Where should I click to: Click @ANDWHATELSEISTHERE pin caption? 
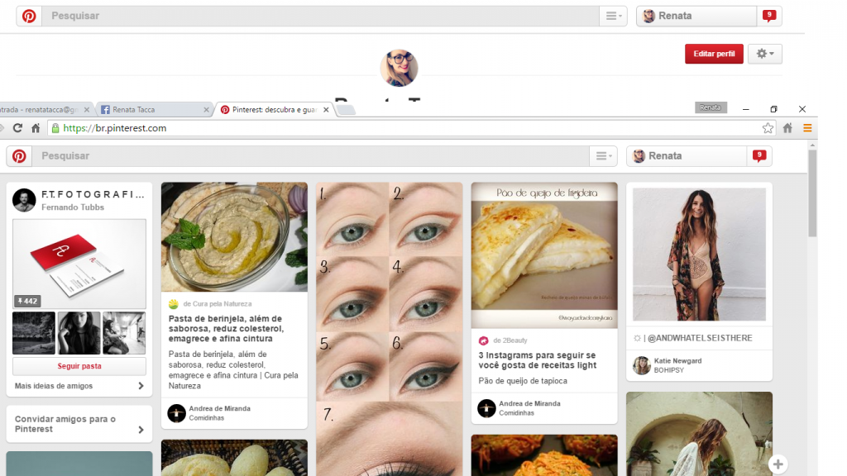[x=694, y=338]
